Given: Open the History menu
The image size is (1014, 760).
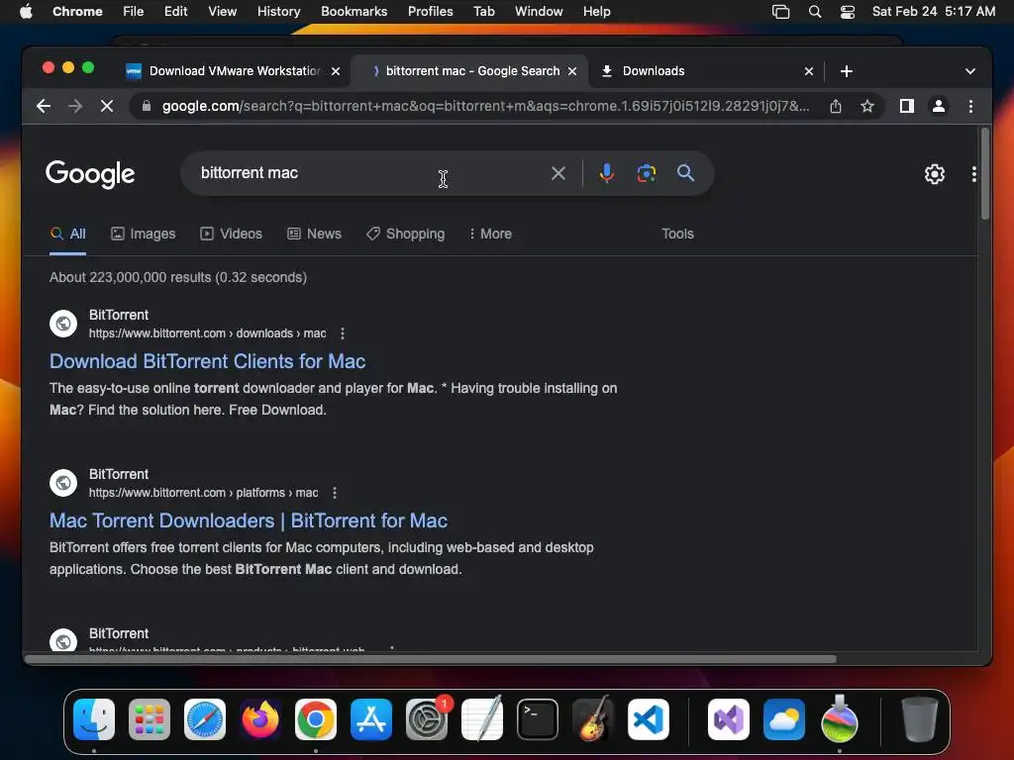Looking at the screenshot, I should click(278, 12).
